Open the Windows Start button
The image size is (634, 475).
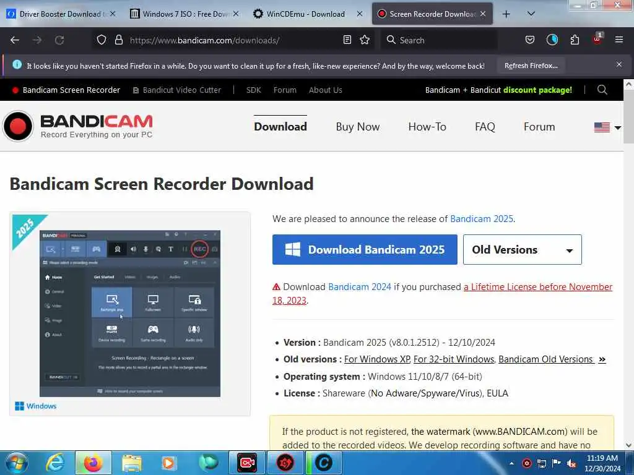16,463
